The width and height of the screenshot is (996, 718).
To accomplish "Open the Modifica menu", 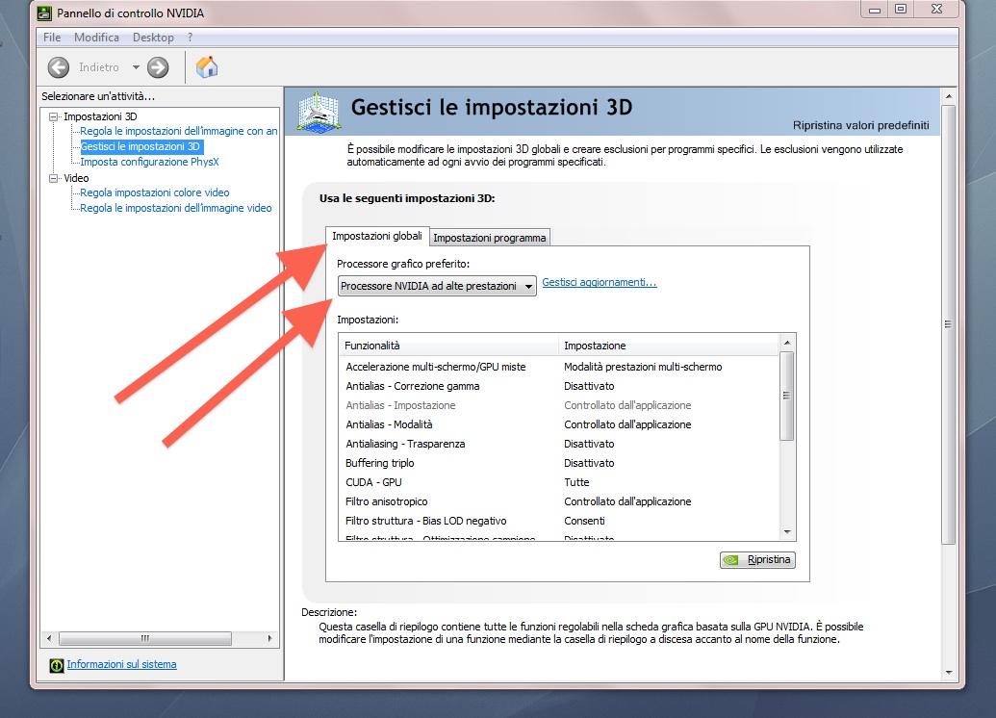I will (96, 38).
